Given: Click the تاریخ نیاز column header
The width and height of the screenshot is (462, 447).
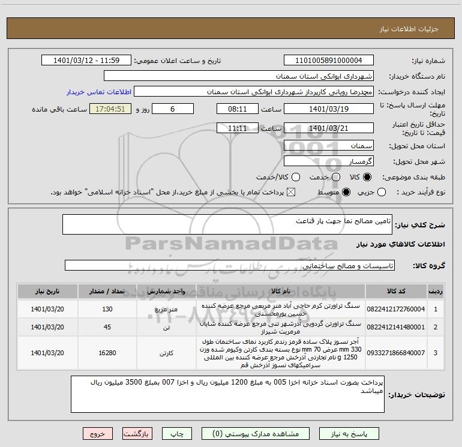Looking at the screenshot, I should [47, 291].
